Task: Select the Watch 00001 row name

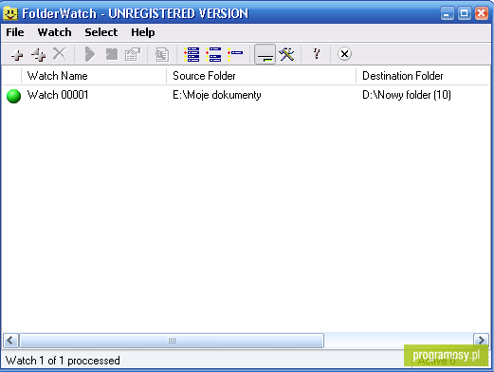Action: (58, 95)
